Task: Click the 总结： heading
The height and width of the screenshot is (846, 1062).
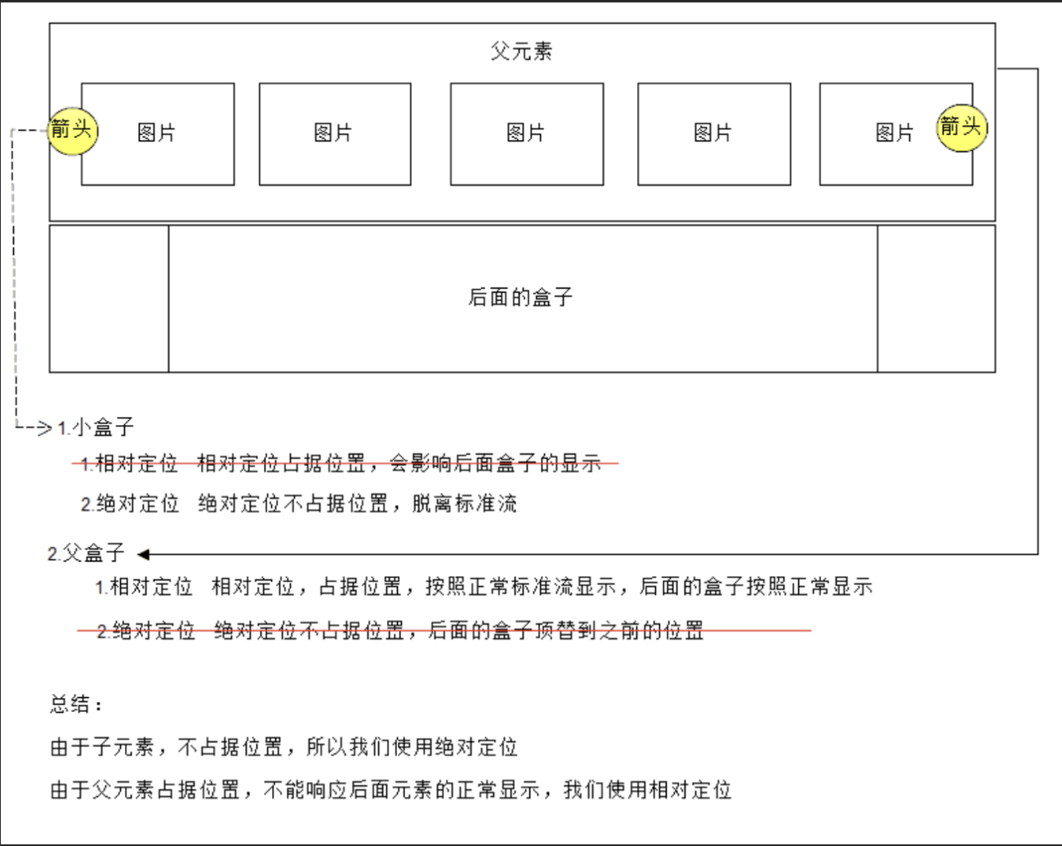Action: click(x=76, y=704)
